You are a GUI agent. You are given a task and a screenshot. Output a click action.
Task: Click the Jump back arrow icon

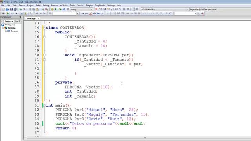pyautogui.click(x=83, y=14)
